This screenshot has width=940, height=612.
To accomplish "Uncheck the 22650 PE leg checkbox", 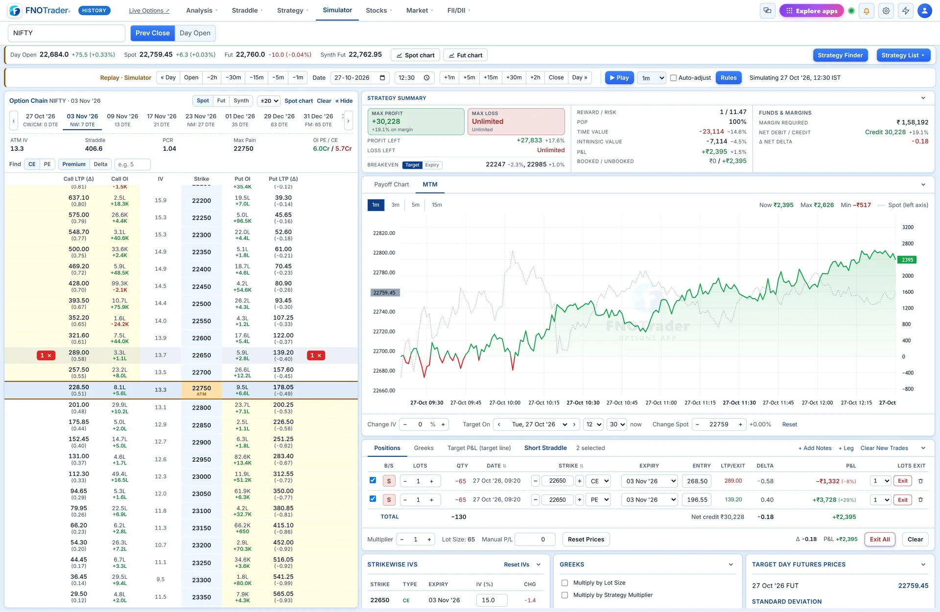I will point(373,499).
